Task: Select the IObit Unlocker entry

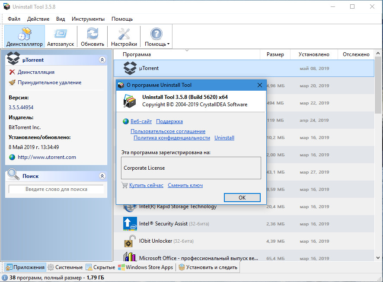Action: (156, 241)
